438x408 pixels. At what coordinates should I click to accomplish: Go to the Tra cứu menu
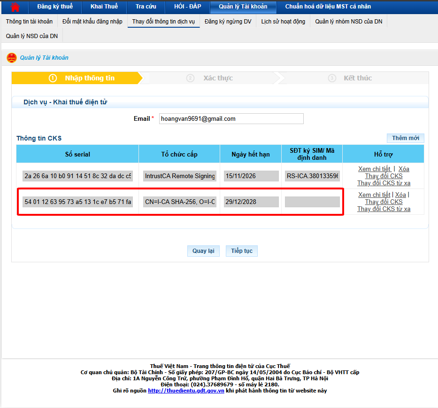tap(146, 7)
